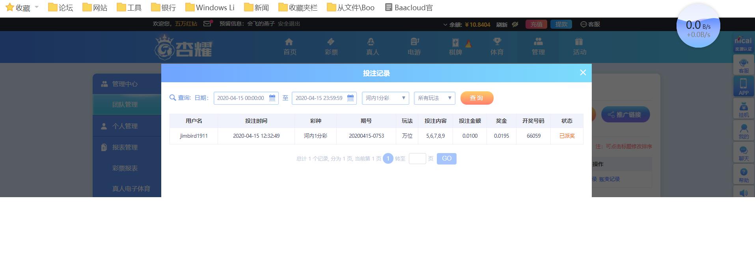Open the 体育 sports trophy icon
Screen dimensions: 755x255
pyautogui.click(x=497, y=47)
